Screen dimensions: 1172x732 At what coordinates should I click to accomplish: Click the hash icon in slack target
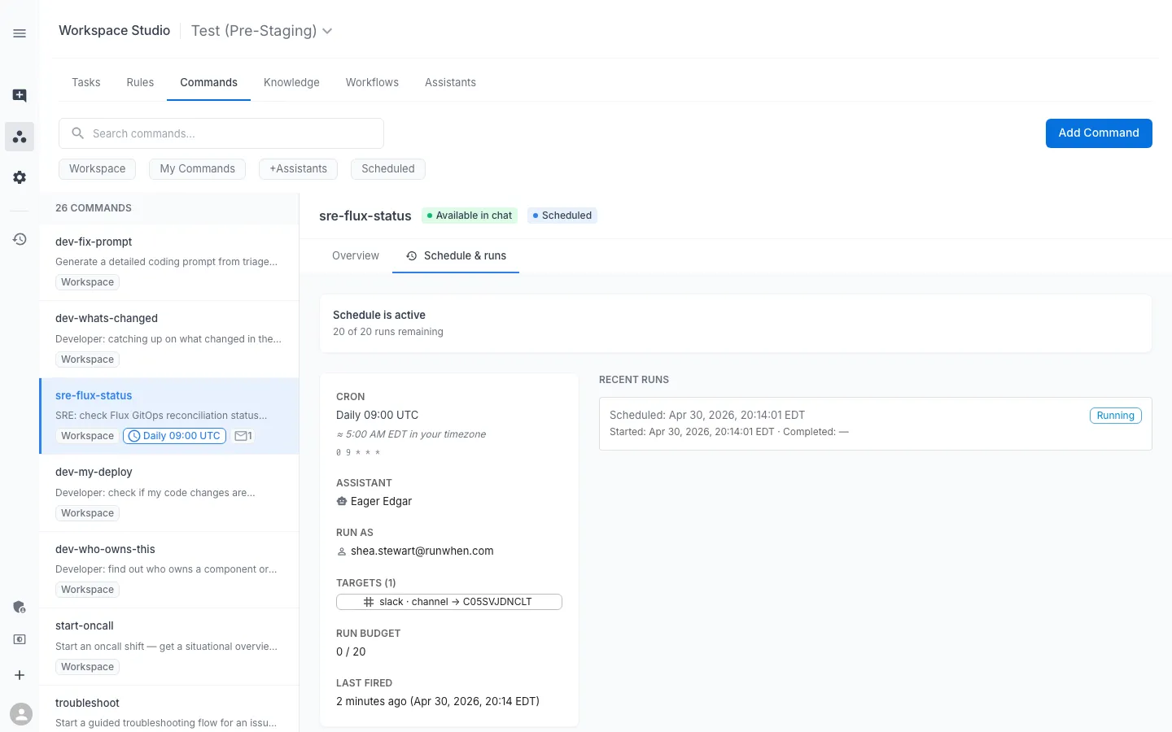pos(369,602)
